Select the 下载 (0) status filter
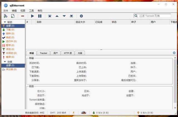This screenshot has width=178, height=117. [8, 30]
